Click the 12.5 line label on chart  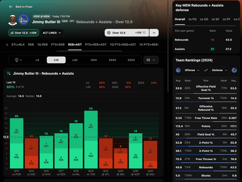tap(6, 137)
